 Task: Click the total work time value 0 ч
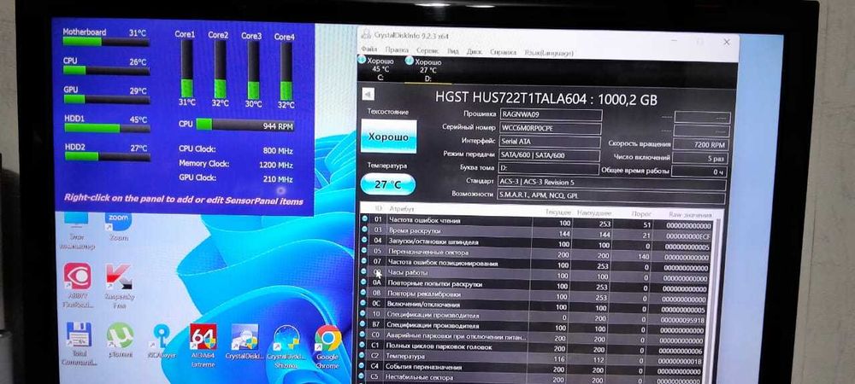coord(701,172)
